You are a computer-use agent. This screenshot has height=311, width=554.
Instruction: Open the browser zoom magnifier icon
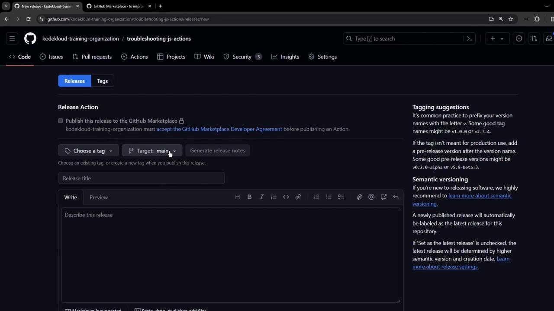[501, 19]
